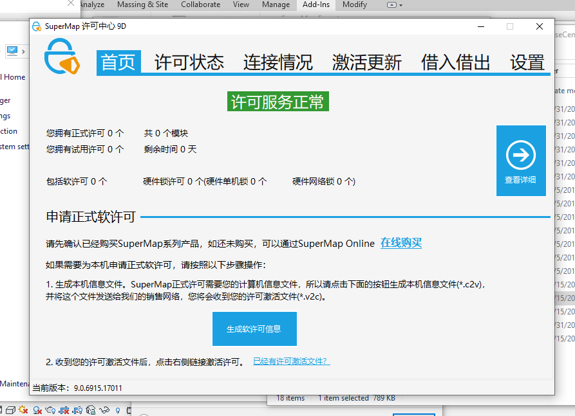Open the Modify ribbon tab
The height and width of the screenshot is (416, 575).
(355, 5)
